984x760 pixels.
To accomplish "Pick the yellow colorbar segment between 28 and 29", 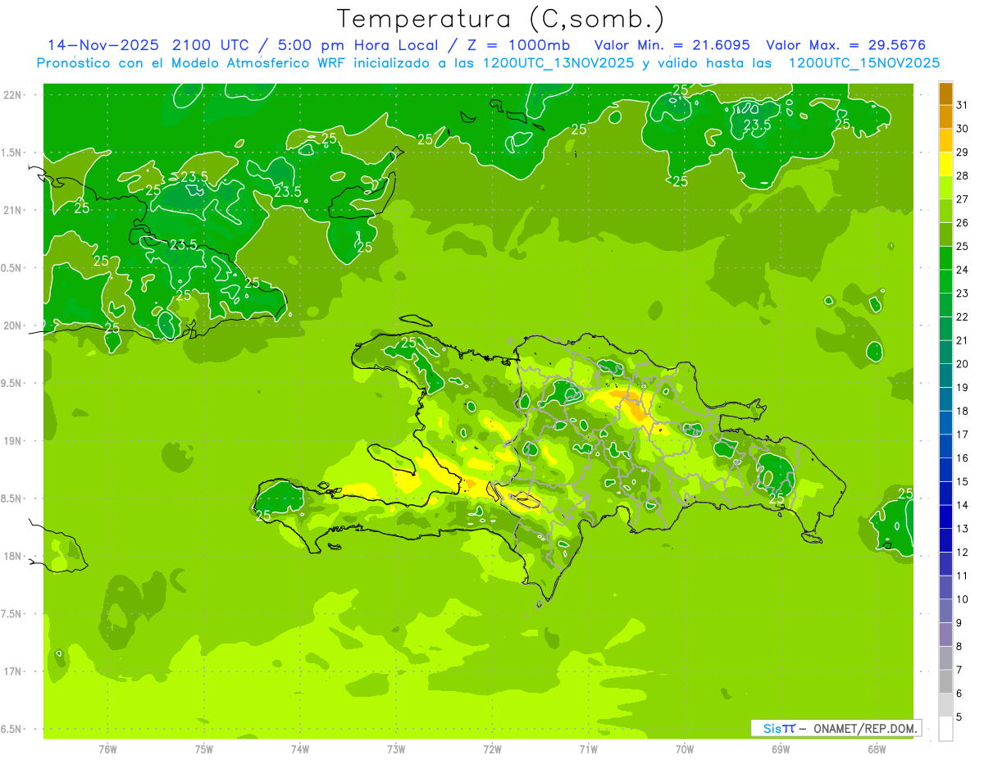I will coord(945,164).
